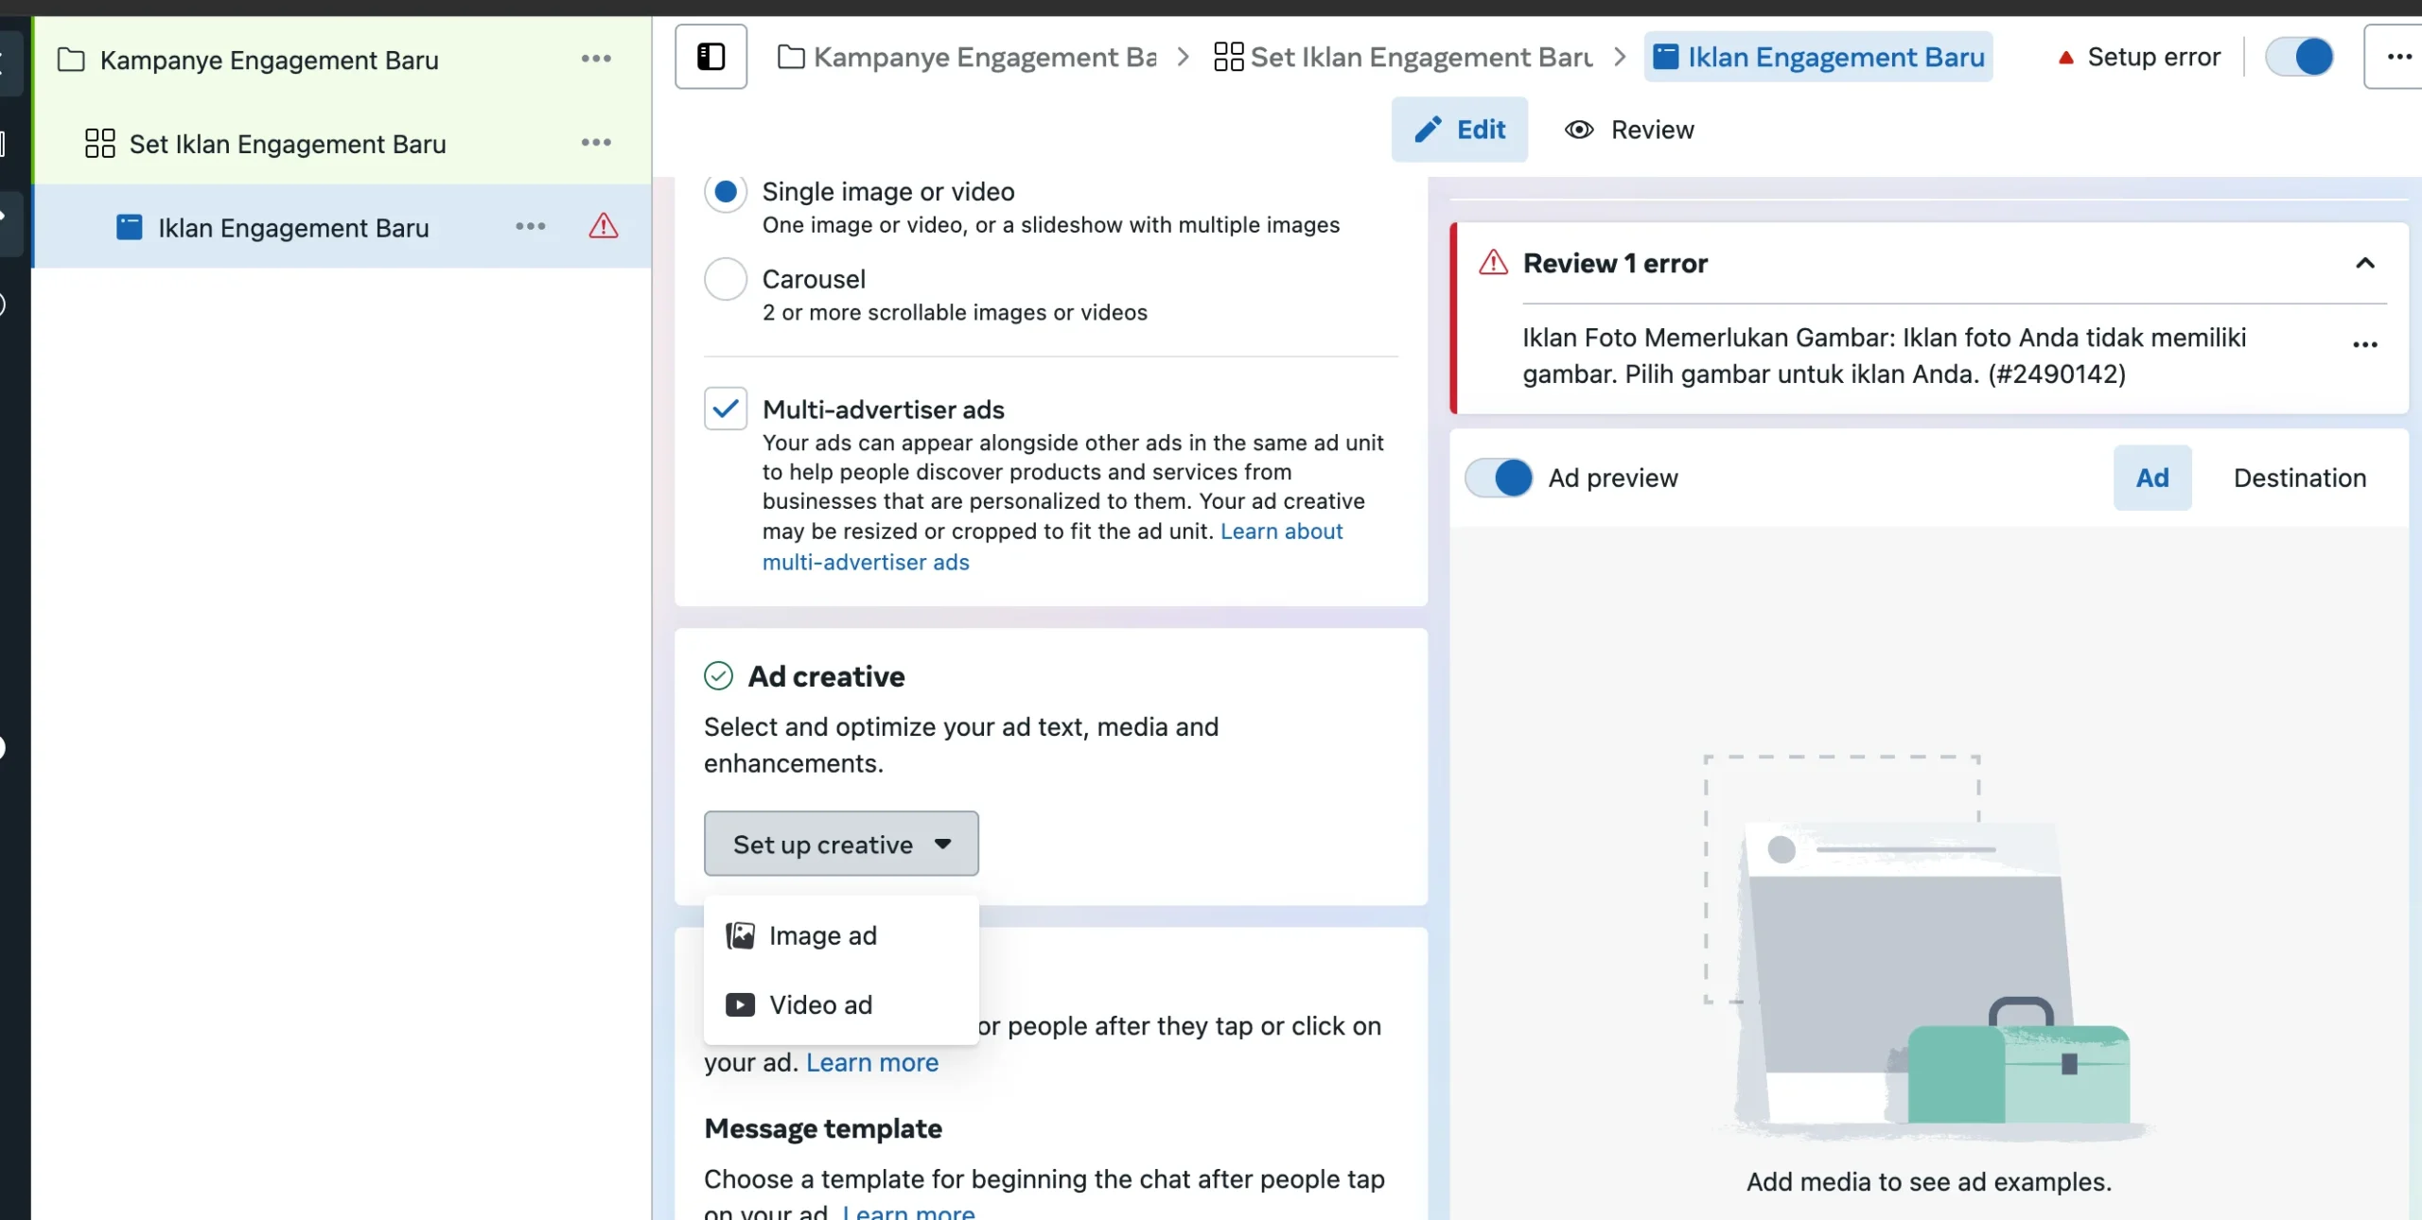Switch off the ad status toggle next to Setup error
Screen dimensions: 2422x1220
pyautogui.click(x=2299, y=57)
